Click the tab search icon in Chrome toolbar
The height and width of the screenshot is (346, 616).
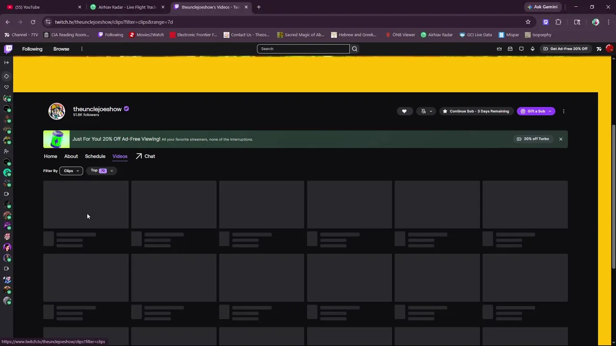pyautogui.click(x=577, y=22)
